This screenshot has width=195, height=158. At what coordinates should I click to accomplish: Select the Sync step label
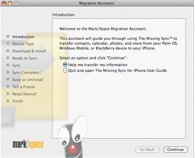[16, 65]
